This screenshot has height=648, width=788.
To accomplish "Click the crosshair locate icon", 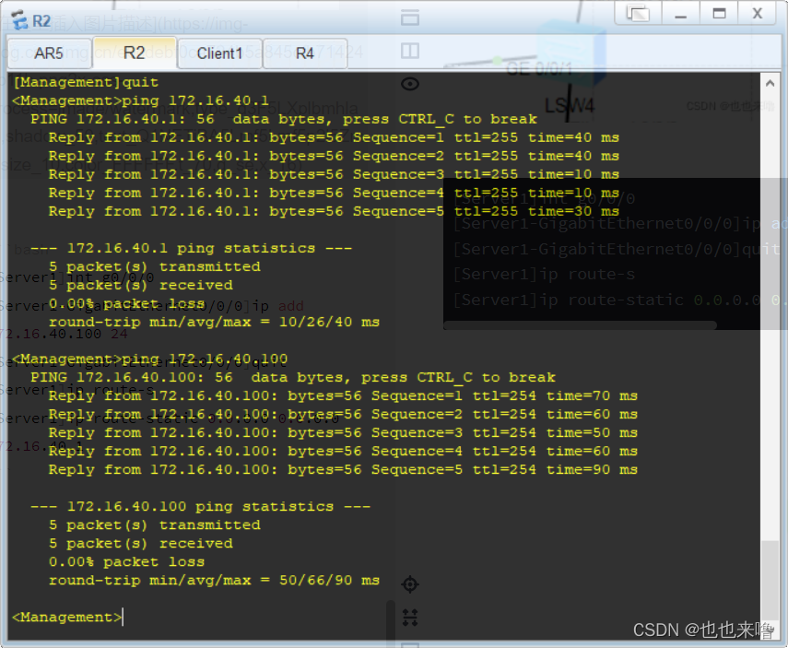I will point(410,583).
